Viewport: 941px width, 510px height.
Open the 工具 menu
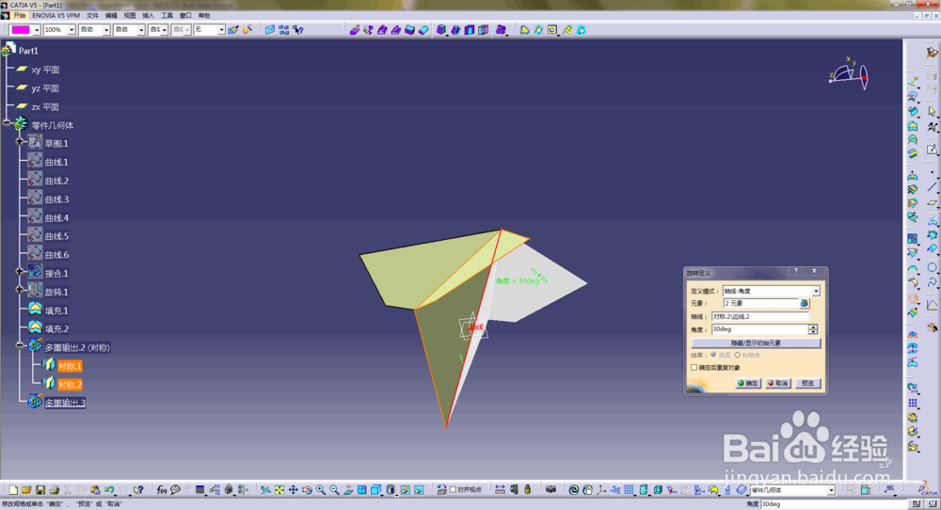pos(167,16)
